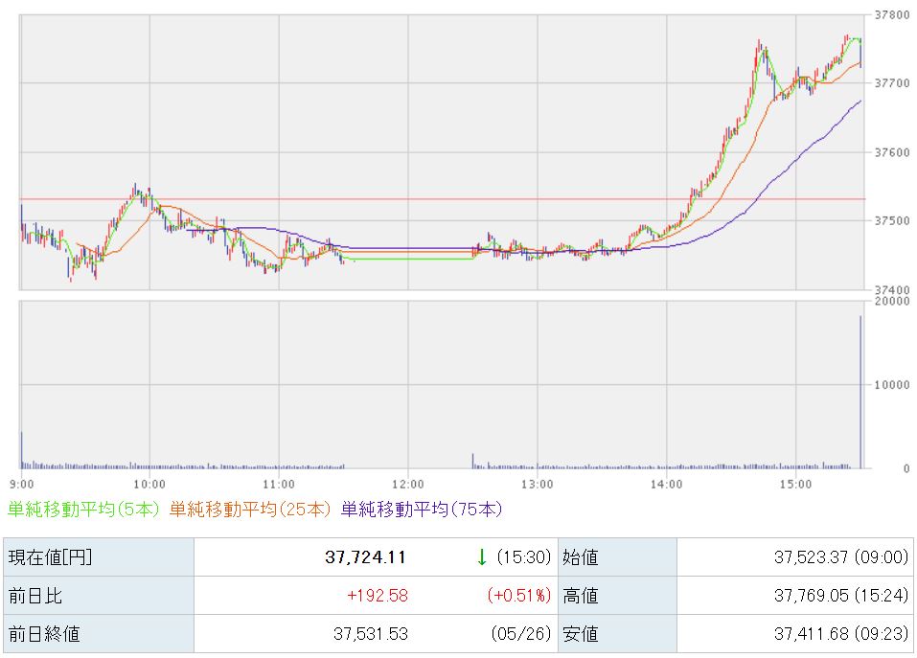Click the 高値 header cell
Screen dimensions: 917x658
[x=618, y=596]
